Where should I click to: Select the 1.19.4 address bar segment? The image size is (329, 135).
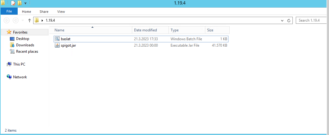50,20
